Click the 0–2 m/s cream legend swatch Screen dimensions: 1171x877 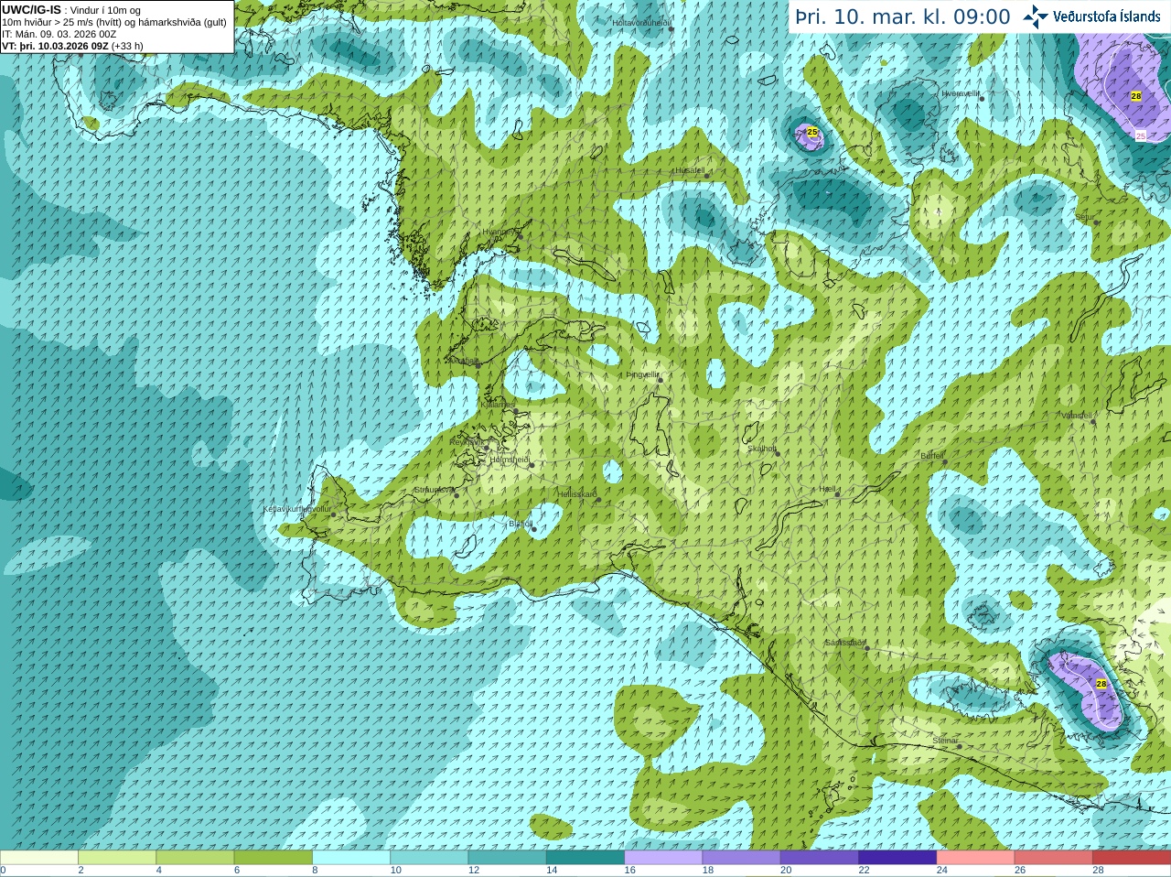(x=39, y=858)
